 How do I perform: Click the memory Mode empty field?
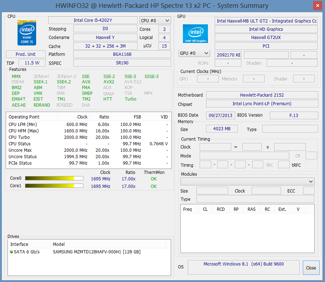point(244,155)
